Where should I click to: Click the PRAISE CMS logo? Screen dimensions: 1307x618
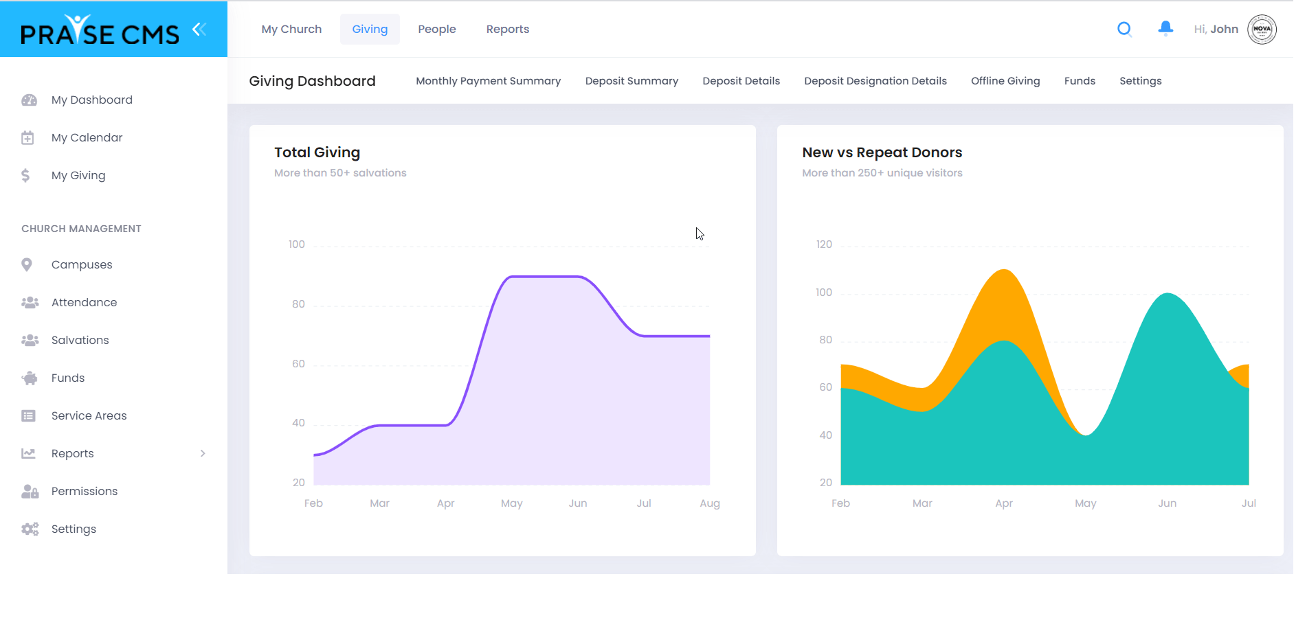pyautogui.click(x=100, y=30)
